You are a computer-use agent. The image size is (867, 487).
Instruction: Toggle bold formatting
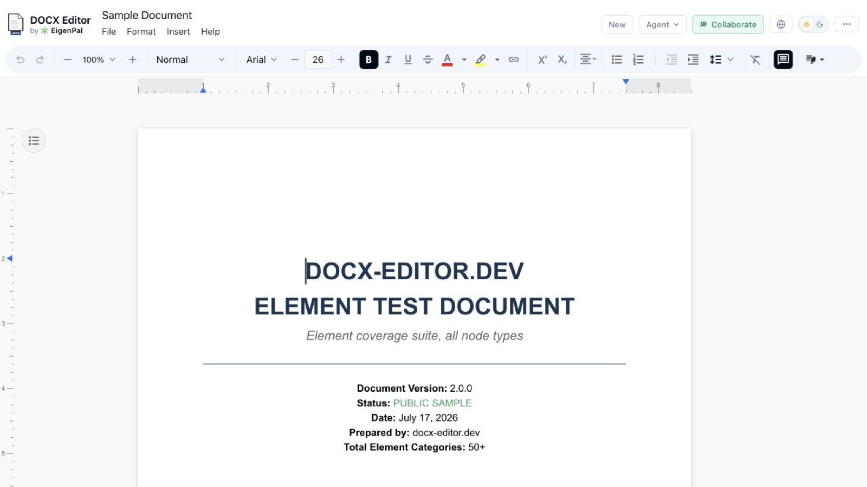tap(368, 60)
